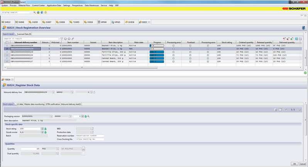Click the green lock icon beside Goods owner
This screenshot has height=167, width=308.
46,132
